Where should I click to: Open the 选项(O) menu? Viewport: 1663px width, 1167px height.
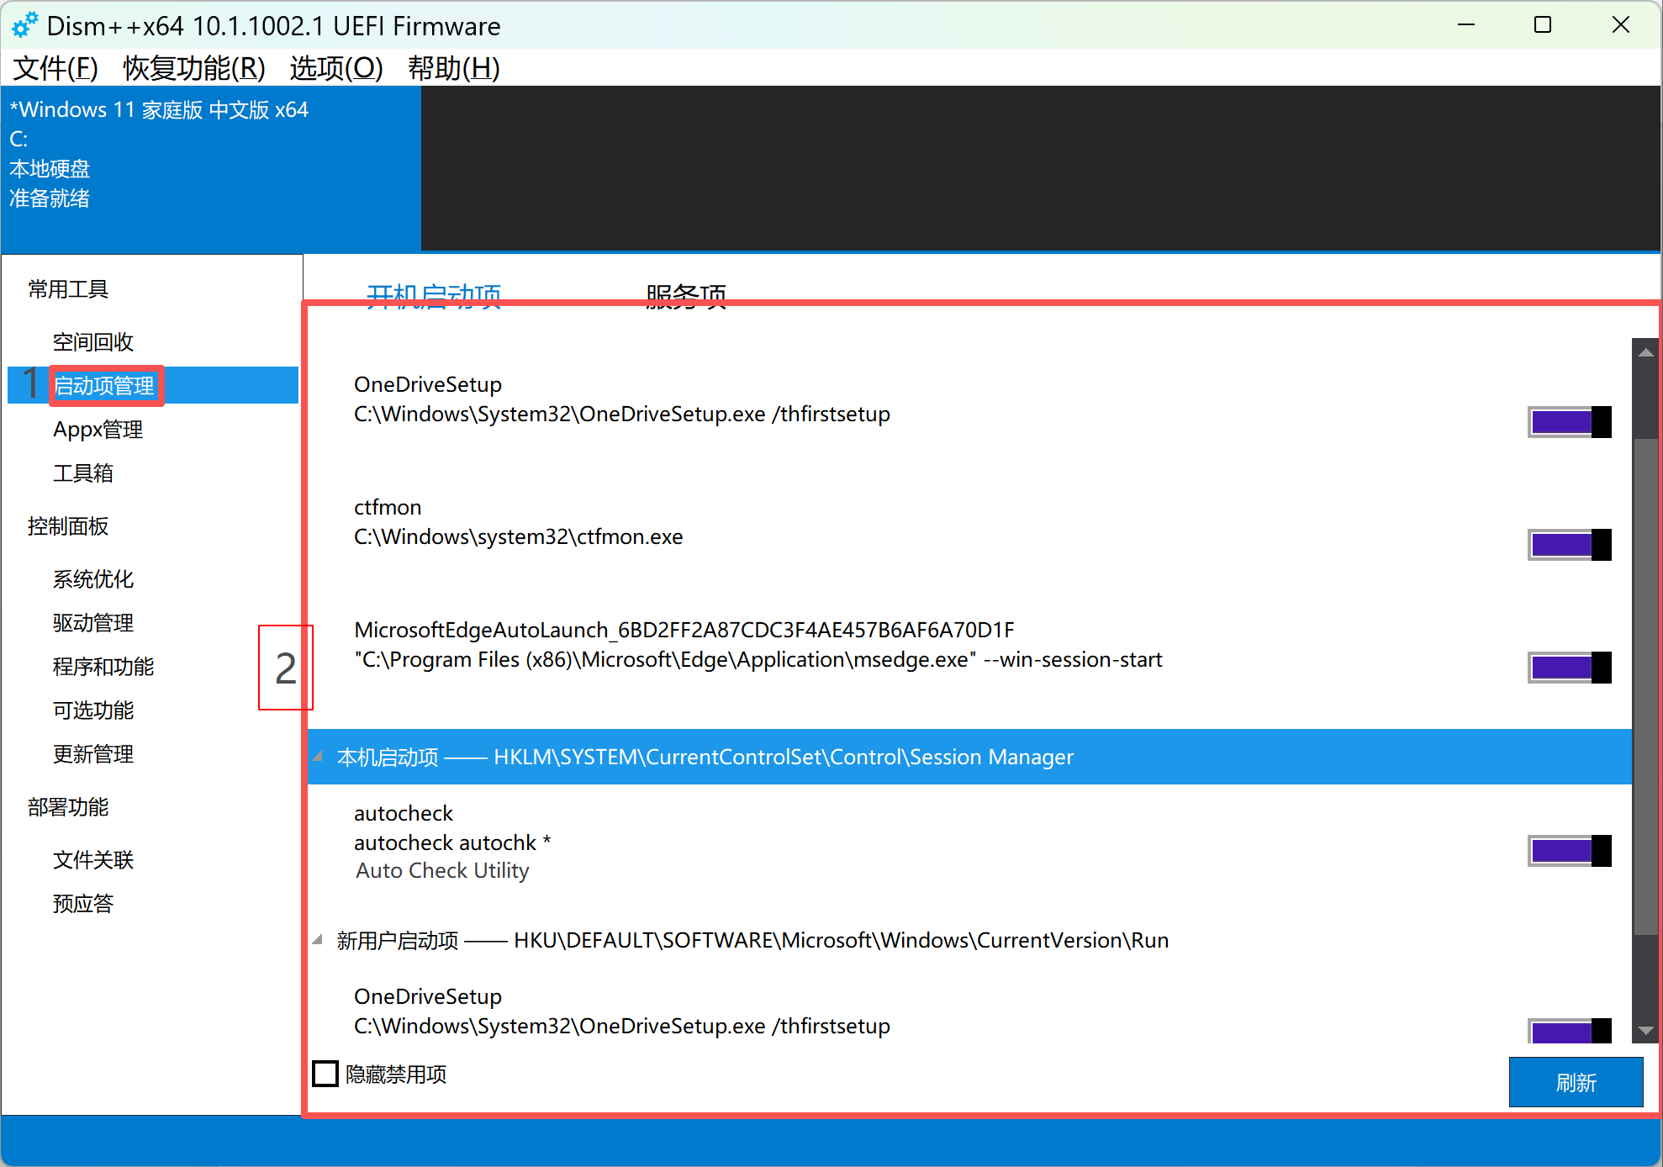tap(335, 67)
